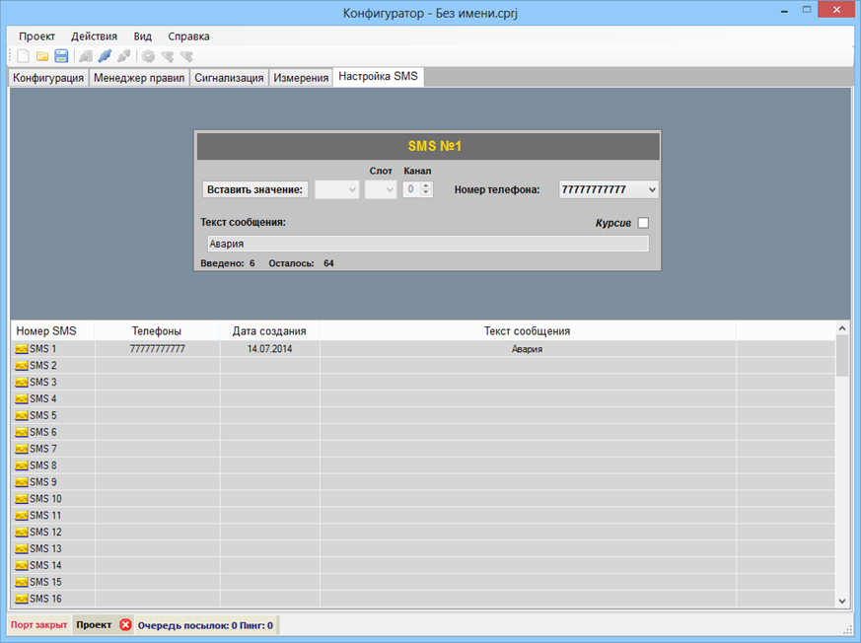This screenshot has width=861, height=643.
Task: Click the Проект label in status bar
Action: tap(94, 625)
